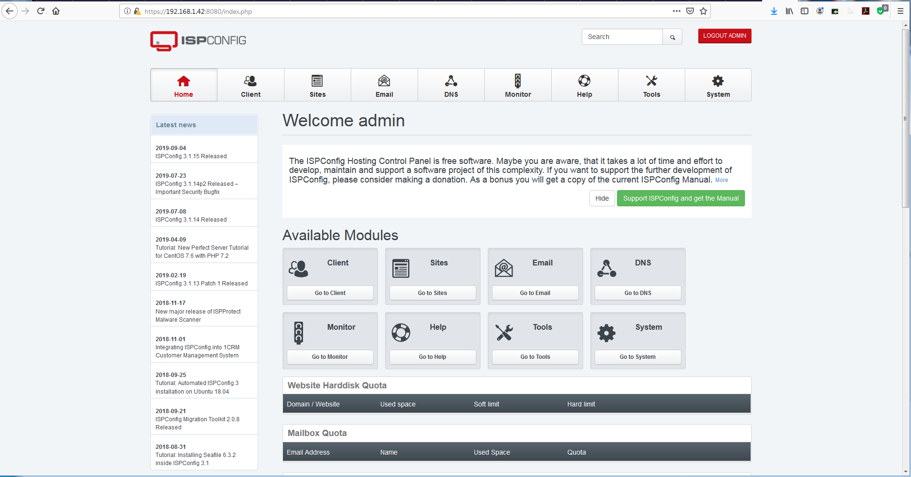Open the Client tab in main navigation

point(251,85)
